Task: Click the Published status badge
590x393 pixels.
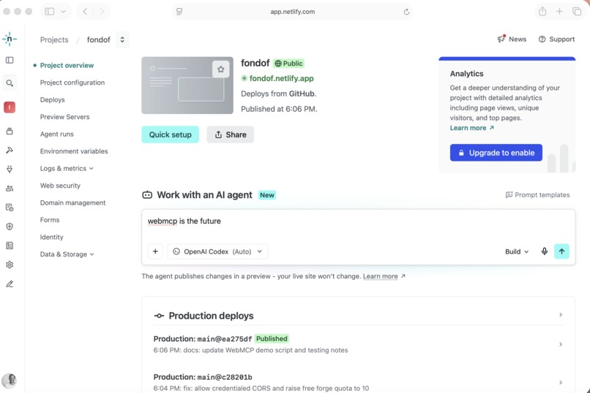Action: [x=272, y=338]
